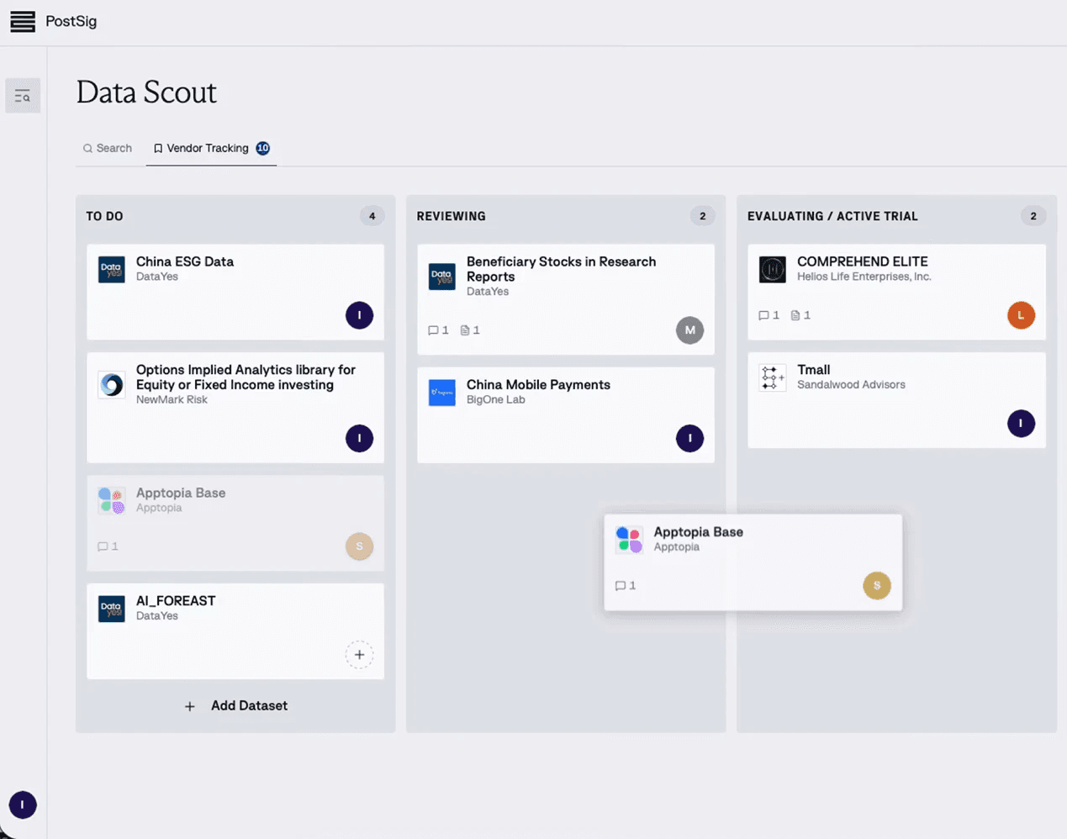Viewport: 1067px width, 839px height.
Task: Click BigOne Lab logo on China Mobile Payments
Action: coord(442,393)
